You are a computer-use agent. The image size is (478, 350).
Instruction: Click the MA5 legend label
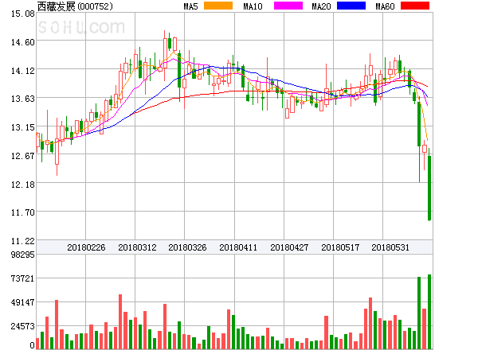(190, 6)
